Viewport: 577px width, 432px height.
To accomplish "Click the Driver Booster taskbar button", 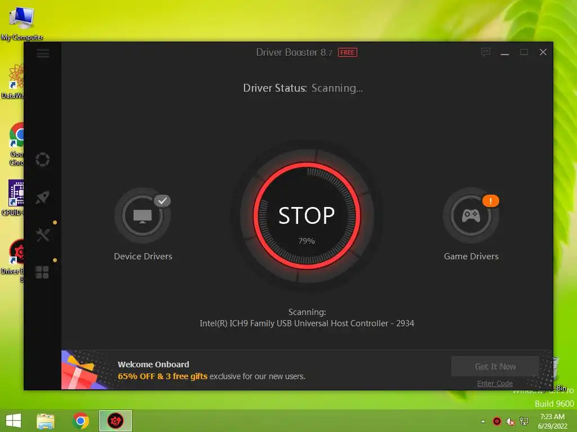I will [115, 421].
